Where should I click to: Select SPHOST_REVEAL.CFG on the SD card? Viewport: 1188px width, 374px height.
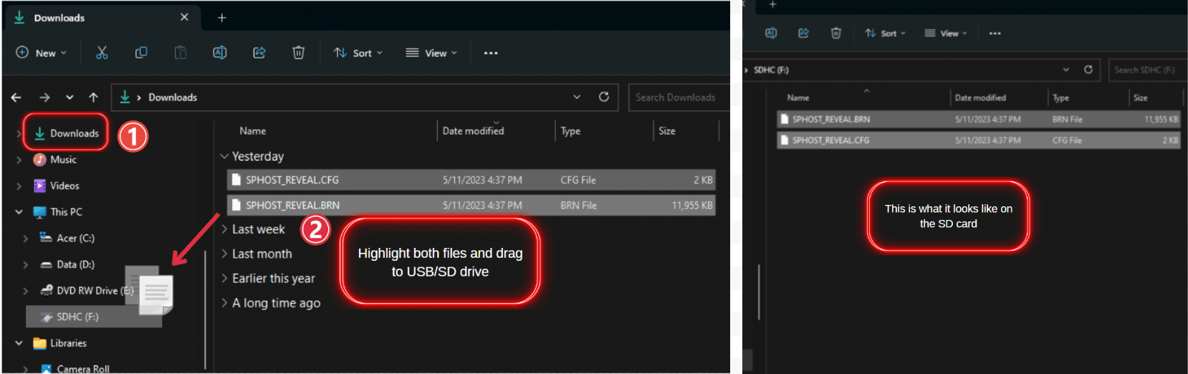coord(979,140)
